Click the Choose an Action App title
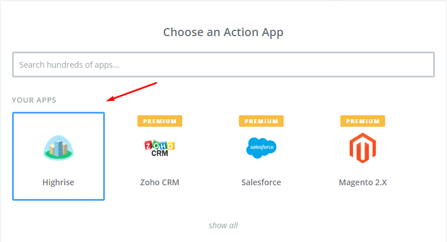 click(x=223, y=32)
